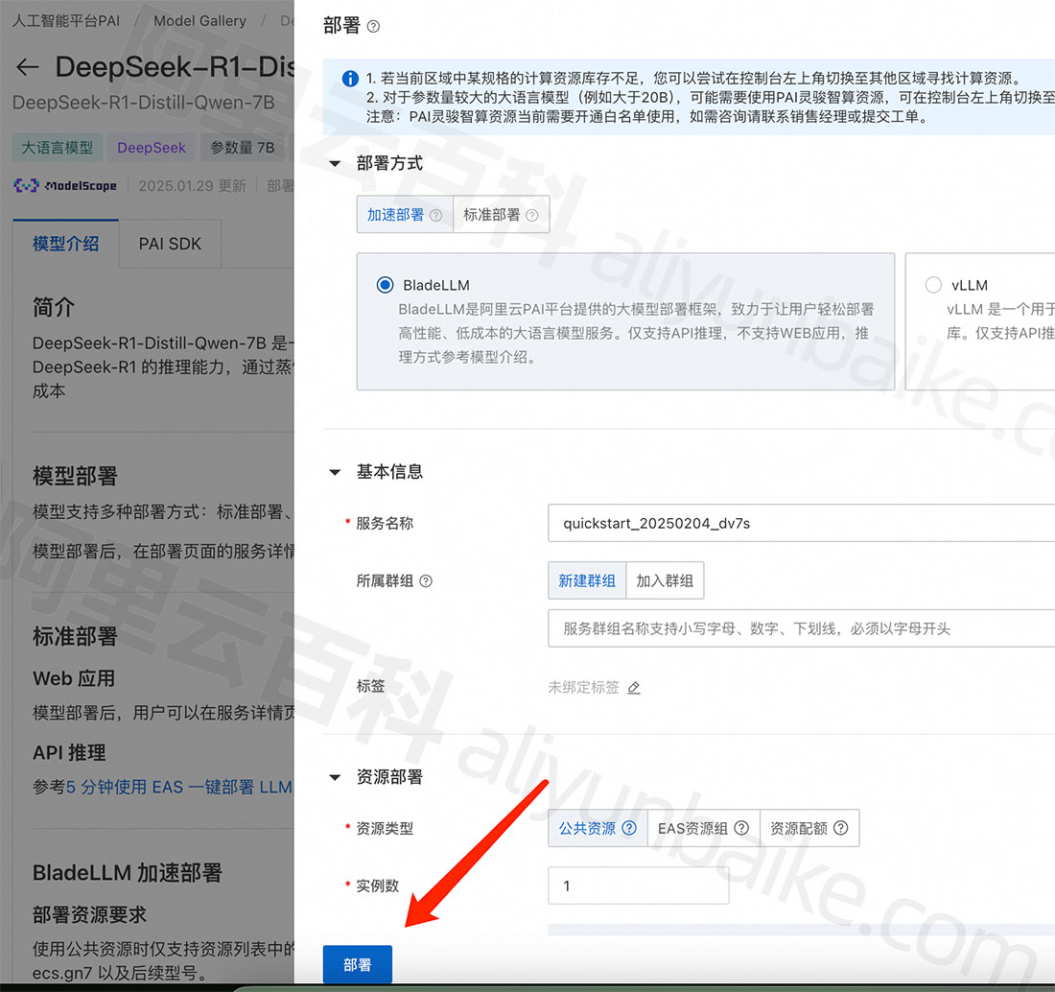Select the BladeLLM radio button
The height and width of the screenshot is (992, 1055).
click(386, 285)
